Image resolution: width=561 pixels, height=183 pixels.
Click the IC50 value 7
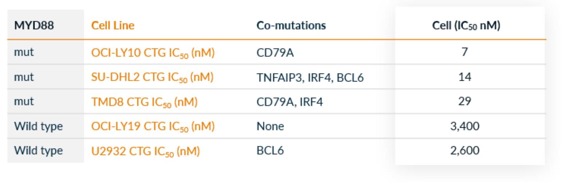[x=470, y=52]
